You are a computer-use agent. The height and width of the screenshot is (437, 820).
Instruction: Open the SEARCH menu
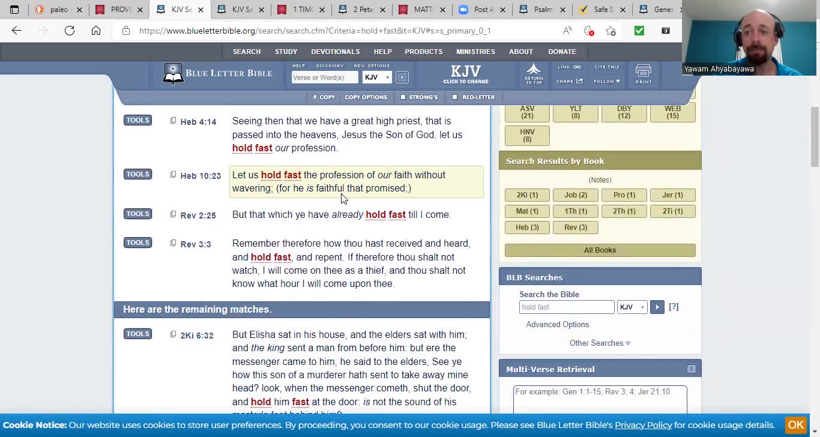[247, 52]
